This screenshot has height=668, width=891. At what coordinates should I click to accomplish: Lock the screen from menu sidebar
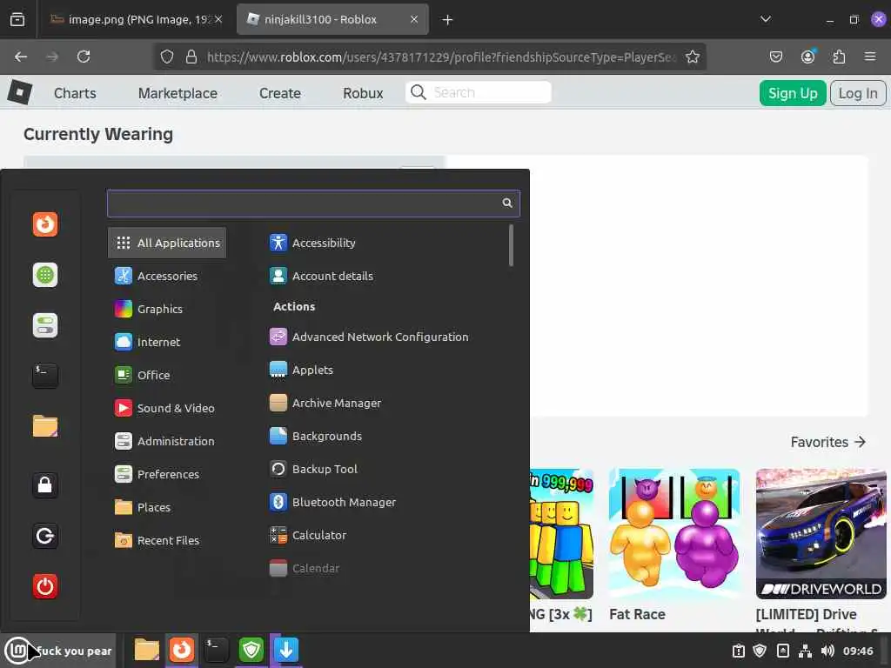45,485
